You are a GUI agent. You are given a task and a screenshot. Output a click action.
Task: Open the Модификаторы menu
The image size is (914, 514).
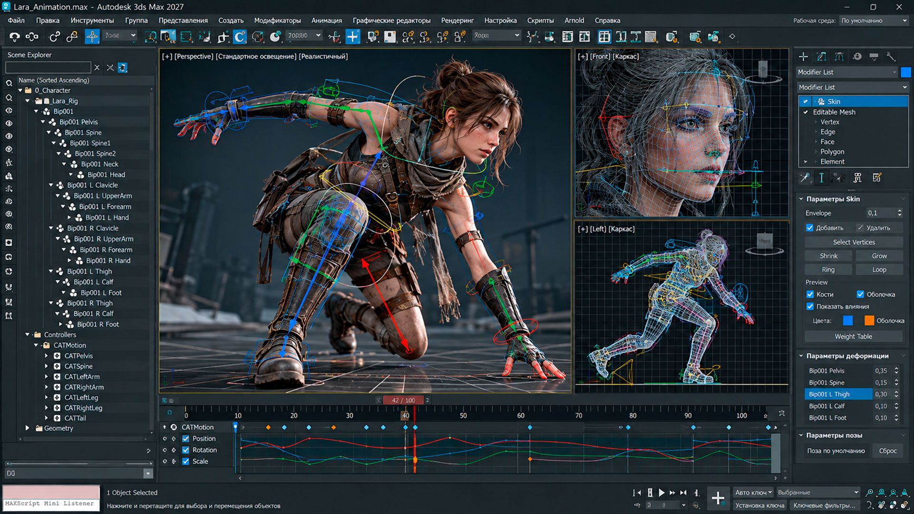tap(277, 20)
